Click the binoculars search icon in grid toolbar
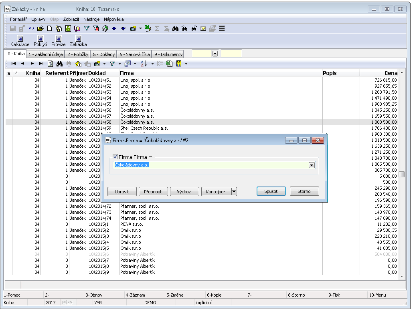Screen dimensions: 411x309 coord(59,64)
